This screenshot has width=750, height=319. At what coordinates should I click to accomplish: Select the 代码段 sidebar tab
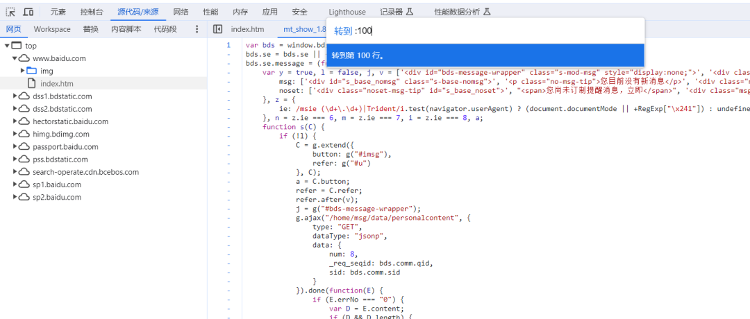click(x=165, y=29)
